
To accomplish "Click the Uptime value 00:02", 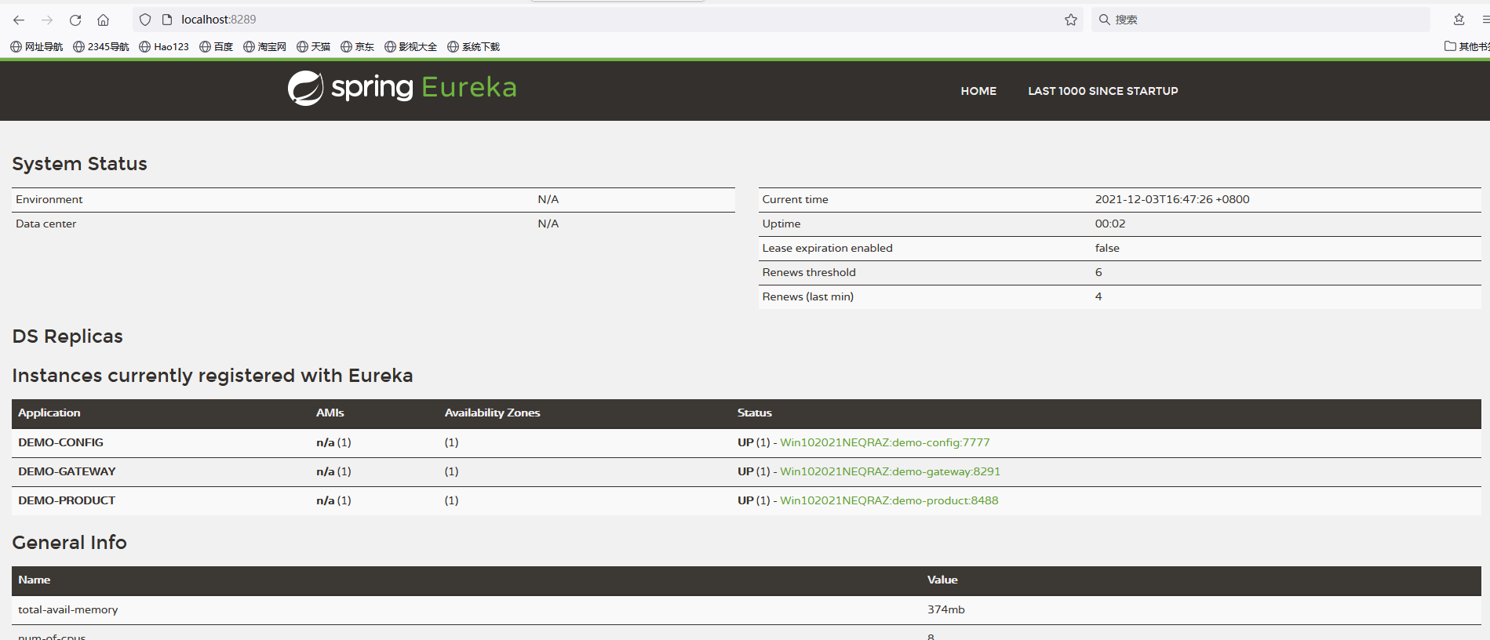I will 1110,224.
